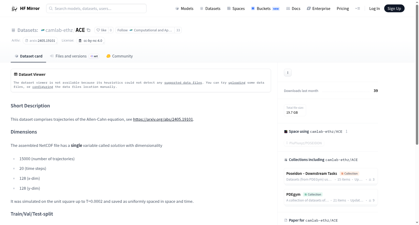This screenshot has height=225, width=419.
Task: Follow Computational and Applied Mathematics organization
Action: pyautogui.click(x=145, y=30)
